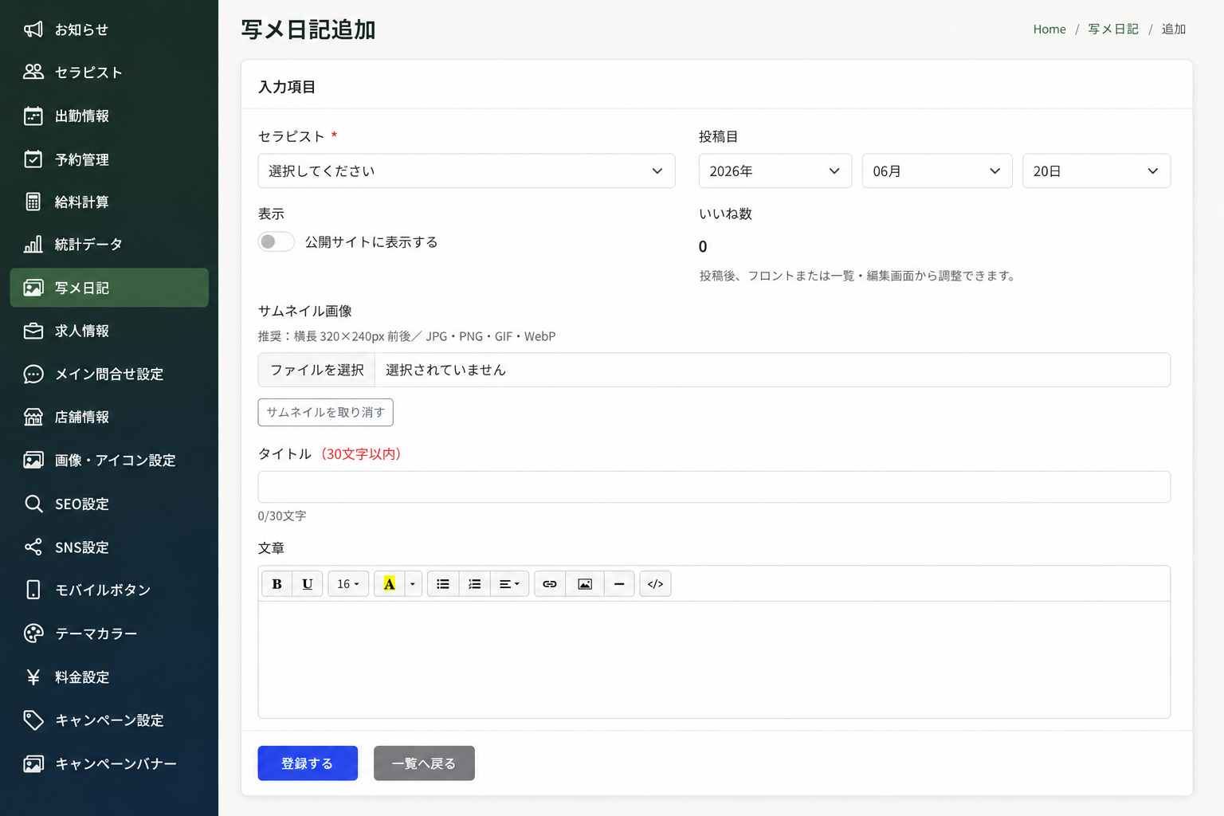Click the phone icon beside モバイルボタン
Screen dimensions: 1224x816
click(x=33, y=590)
